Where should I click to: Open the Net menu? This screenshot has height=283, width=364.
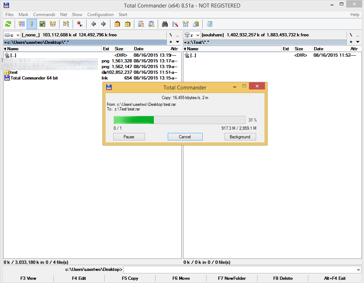pos(64,14)
